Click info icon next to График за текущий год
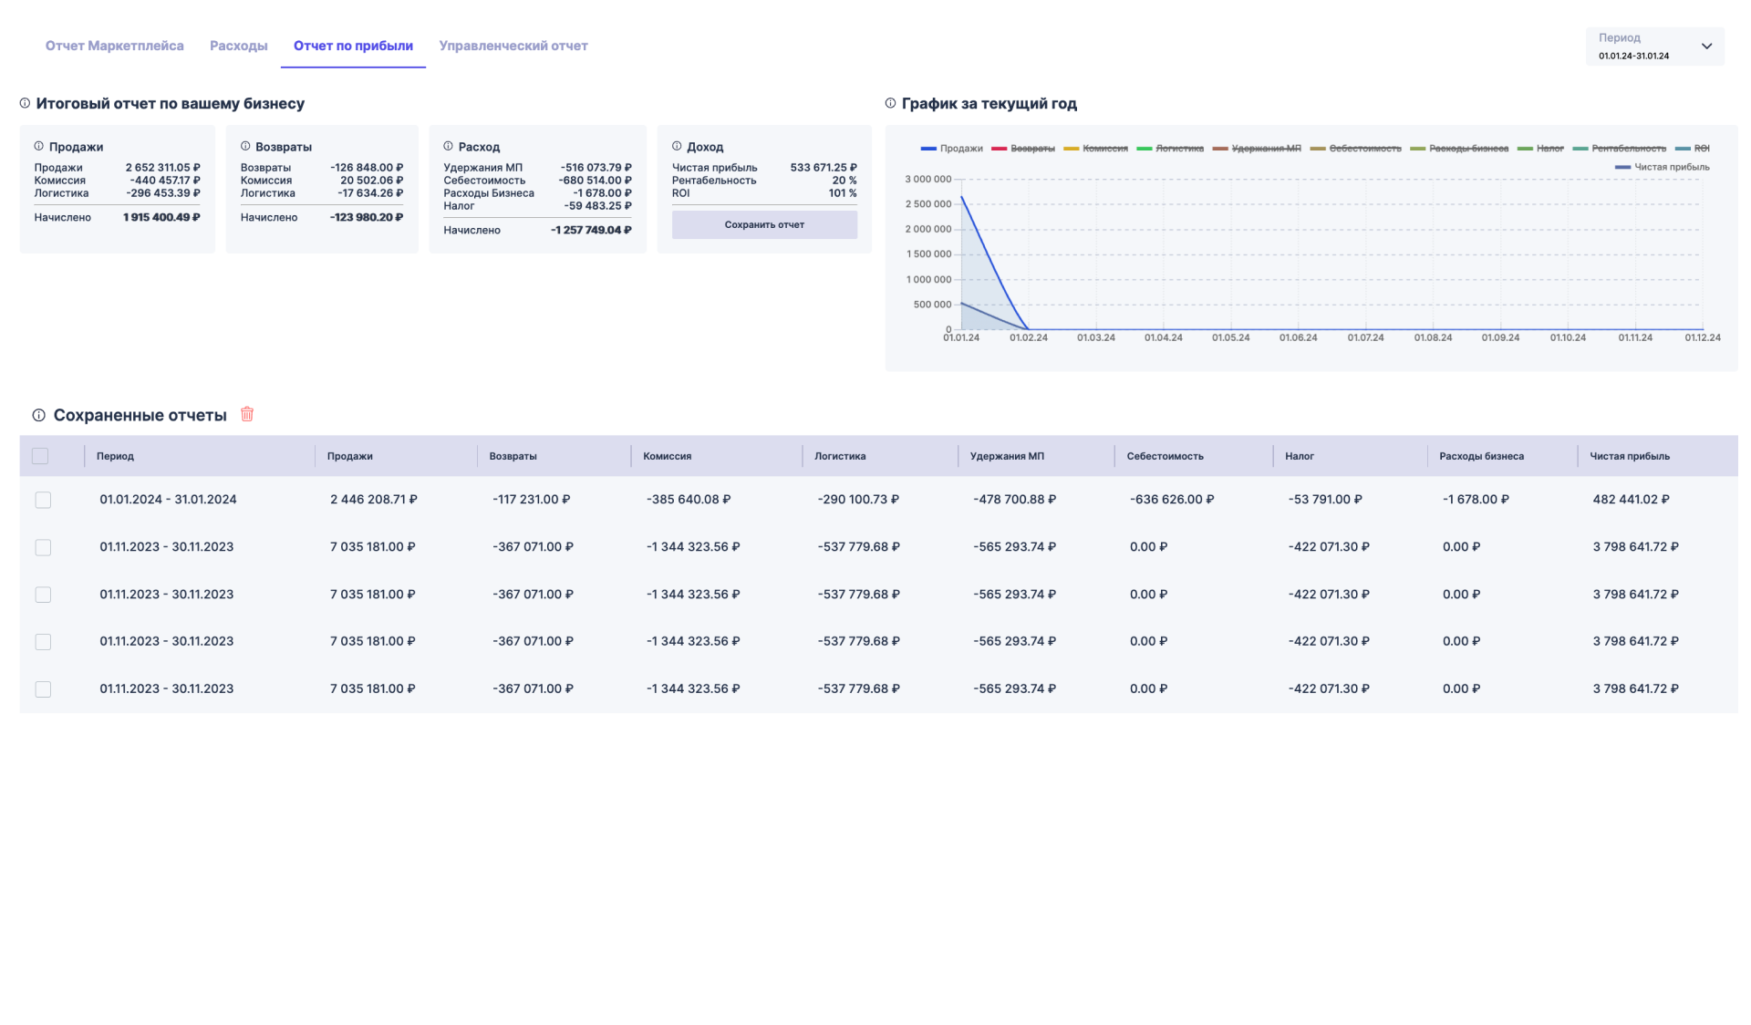Screen dimensions: 1751x1025 pyautogui.click(x=890, y=103)
